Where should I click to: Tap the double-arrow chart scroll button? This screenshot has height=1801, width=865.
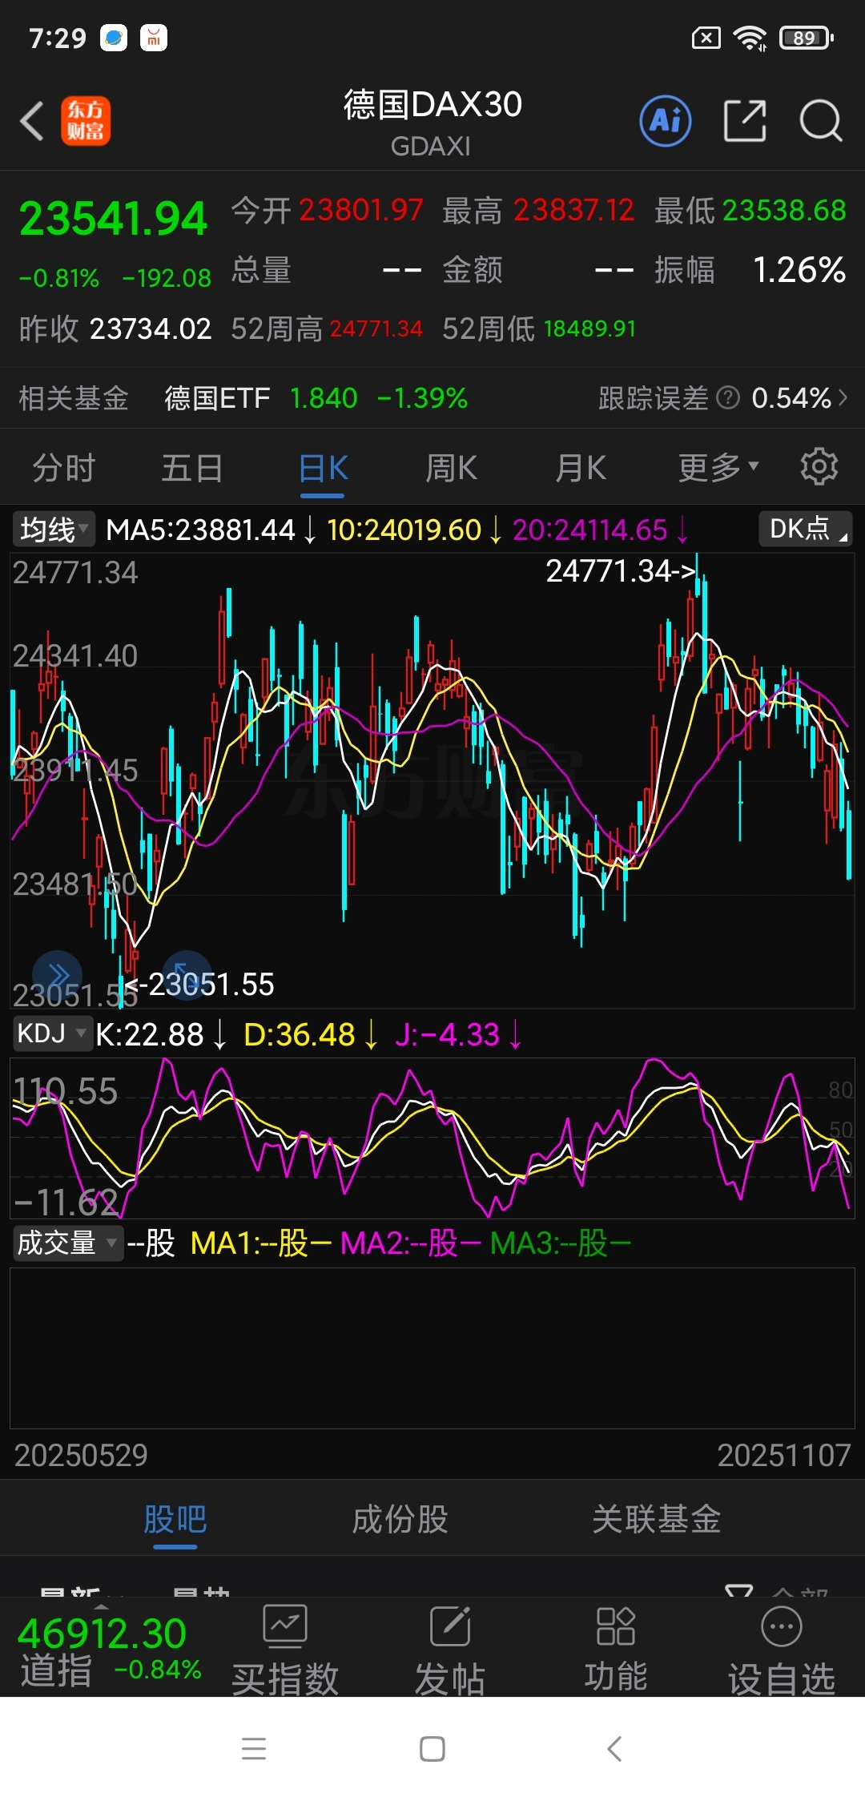[57, 975]
